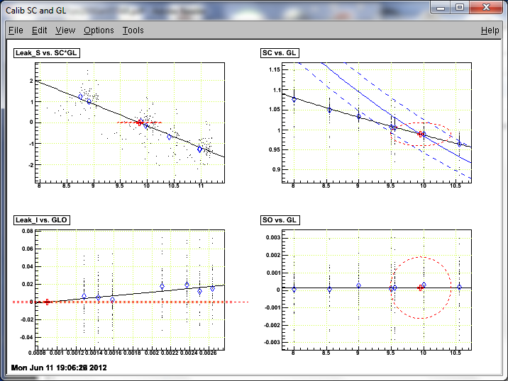The width and height of the screenshot is (508, 381).
Task: Open the View menu
Action: click(x=65, y=30)
